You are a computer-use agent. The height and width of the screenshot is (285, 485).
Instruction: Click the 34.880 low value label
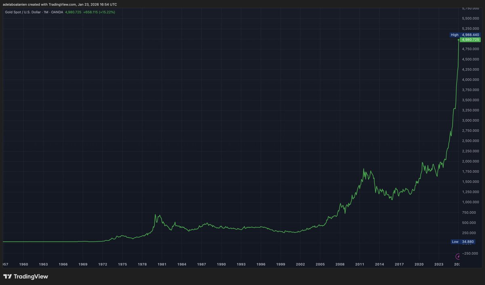468,241
